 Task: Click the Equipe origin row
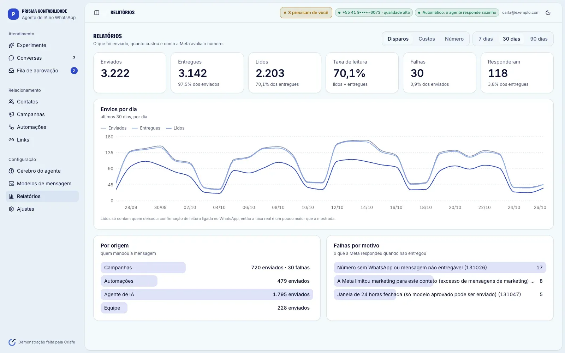pos(207,308)
